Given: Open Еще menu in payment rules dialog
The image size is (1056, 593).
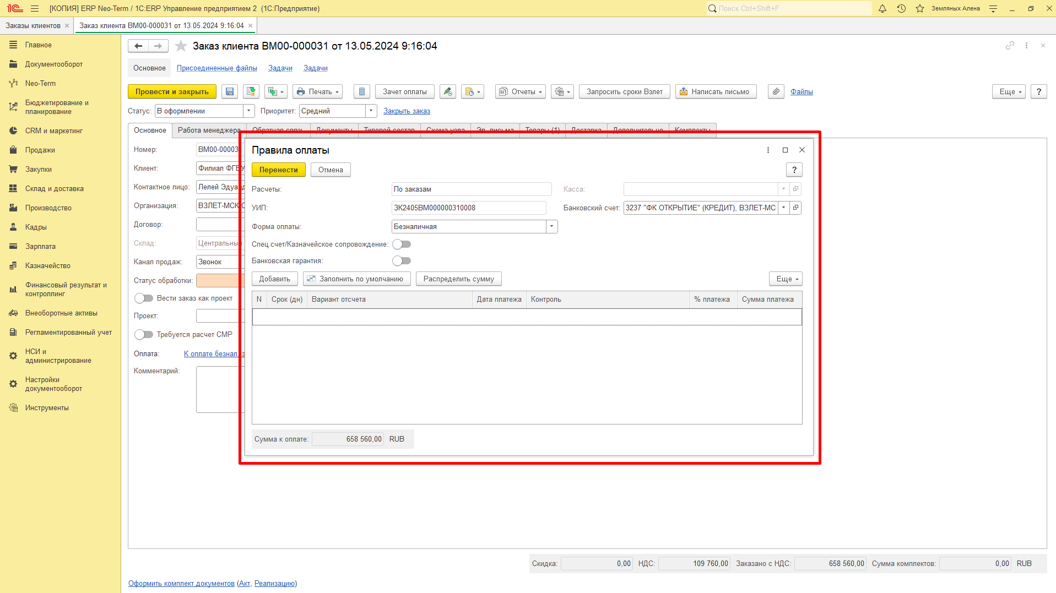Looking at the screenshot, I should click(x=786, y=279).
